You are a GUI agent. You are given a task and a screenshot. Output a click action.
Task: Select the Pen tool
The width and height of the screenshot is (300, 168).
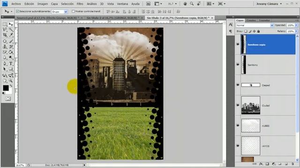[x=5, y=64]
